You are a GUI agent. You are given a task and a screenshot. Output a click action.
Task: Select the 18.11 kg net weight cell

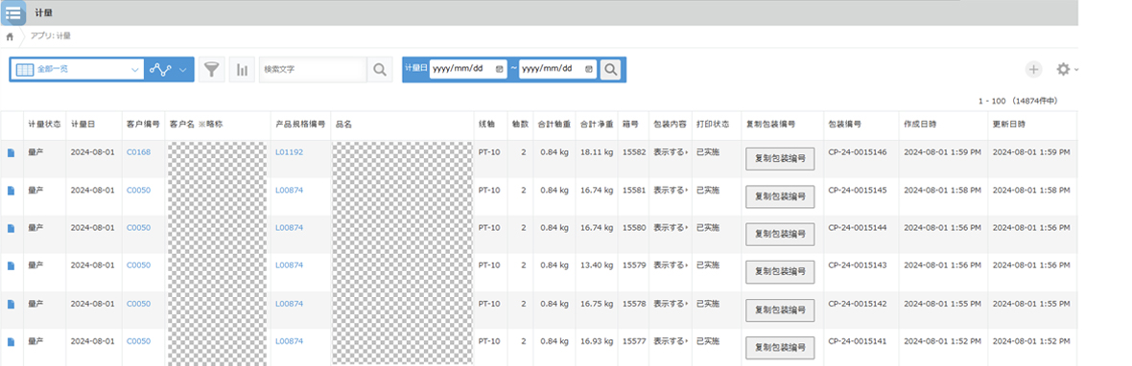tap(597, 152)
